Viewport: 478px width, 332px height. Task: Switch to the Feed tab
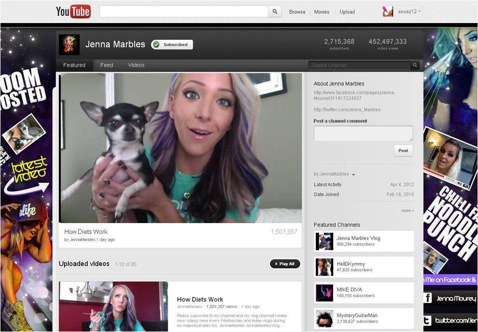click(107, 66)
